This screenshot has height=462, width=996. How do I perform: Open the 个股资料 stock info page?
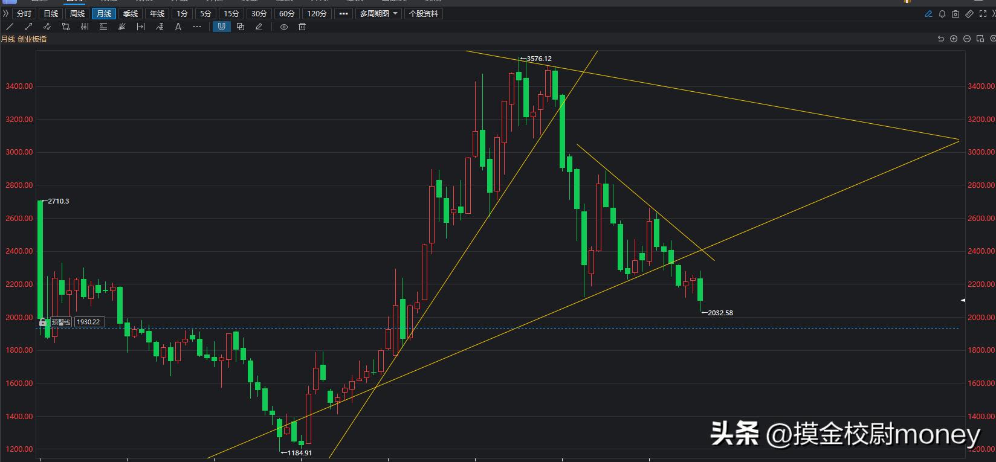click(x=424, y=13)
